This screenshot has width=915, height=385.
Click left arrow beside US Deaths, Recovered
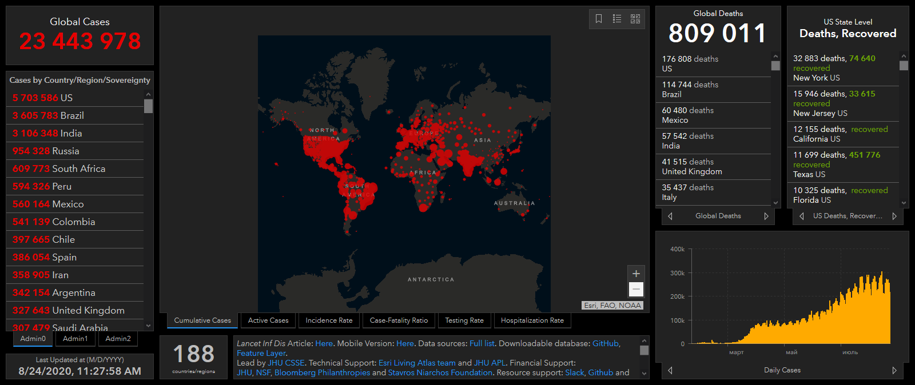click(801, 216)
